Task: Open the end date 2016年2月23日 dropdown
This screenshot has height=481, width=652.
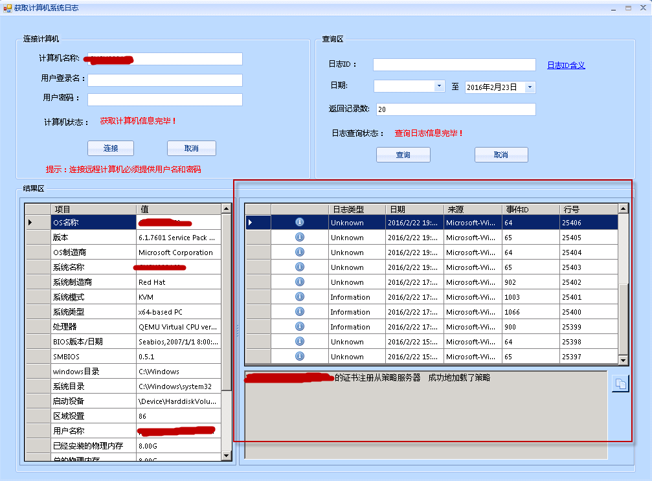Action: (x=530, y=87)
